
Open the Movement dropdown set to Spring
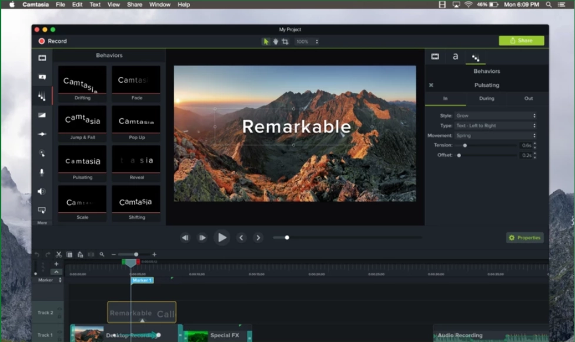(493, 135)
